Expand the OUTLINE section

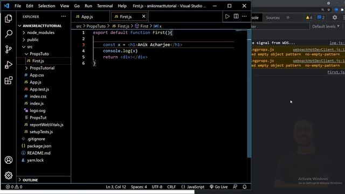pyautogui.click(x=30, y=180)
